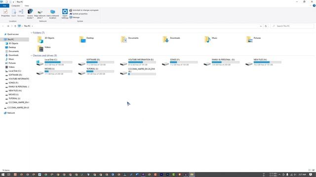Switch to the Computer ribbon tab
The width and height of the screenshot is (316, 177).
pyautogui.click(x=15, y=5)
